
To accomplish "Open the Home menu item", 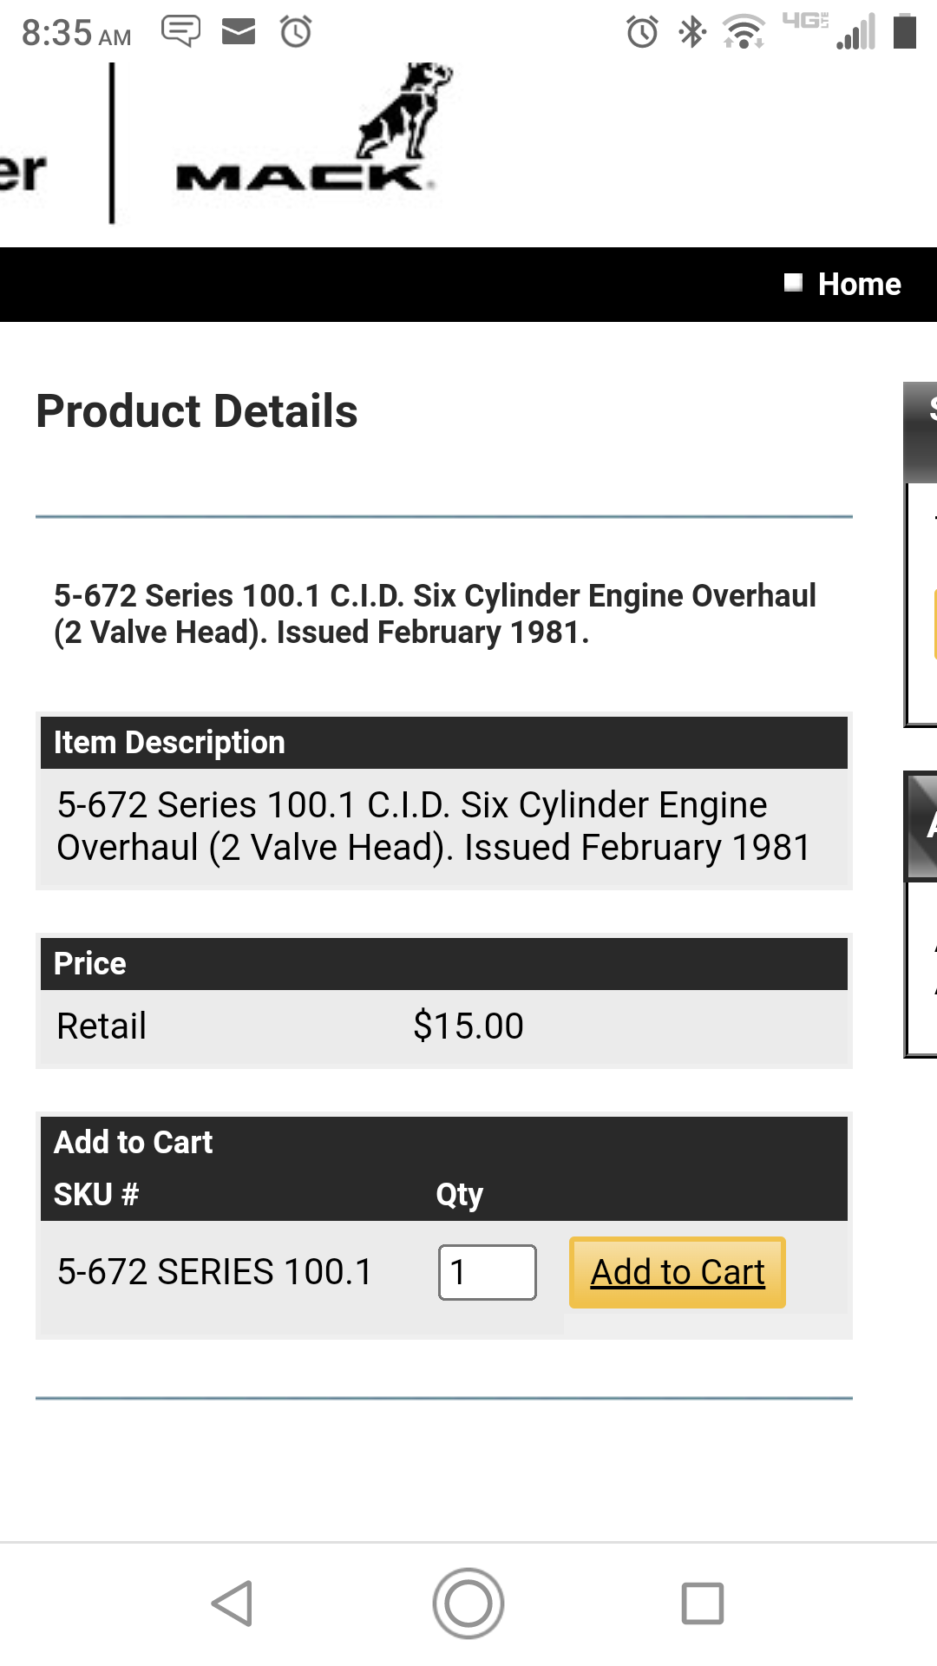I will click(859, 284).
